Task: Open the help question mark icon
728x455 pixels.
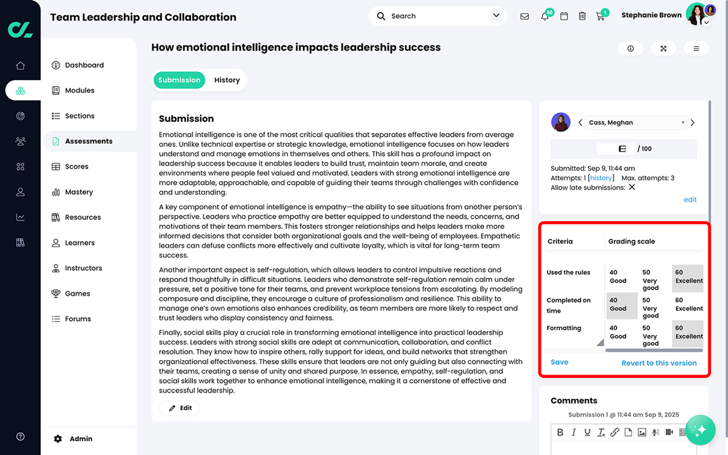Action: (20, 437)
